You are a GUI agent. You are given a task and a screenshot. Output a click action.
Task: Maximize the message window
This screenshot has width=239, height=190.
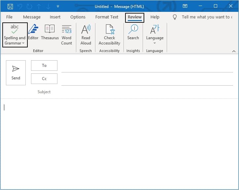216,6
